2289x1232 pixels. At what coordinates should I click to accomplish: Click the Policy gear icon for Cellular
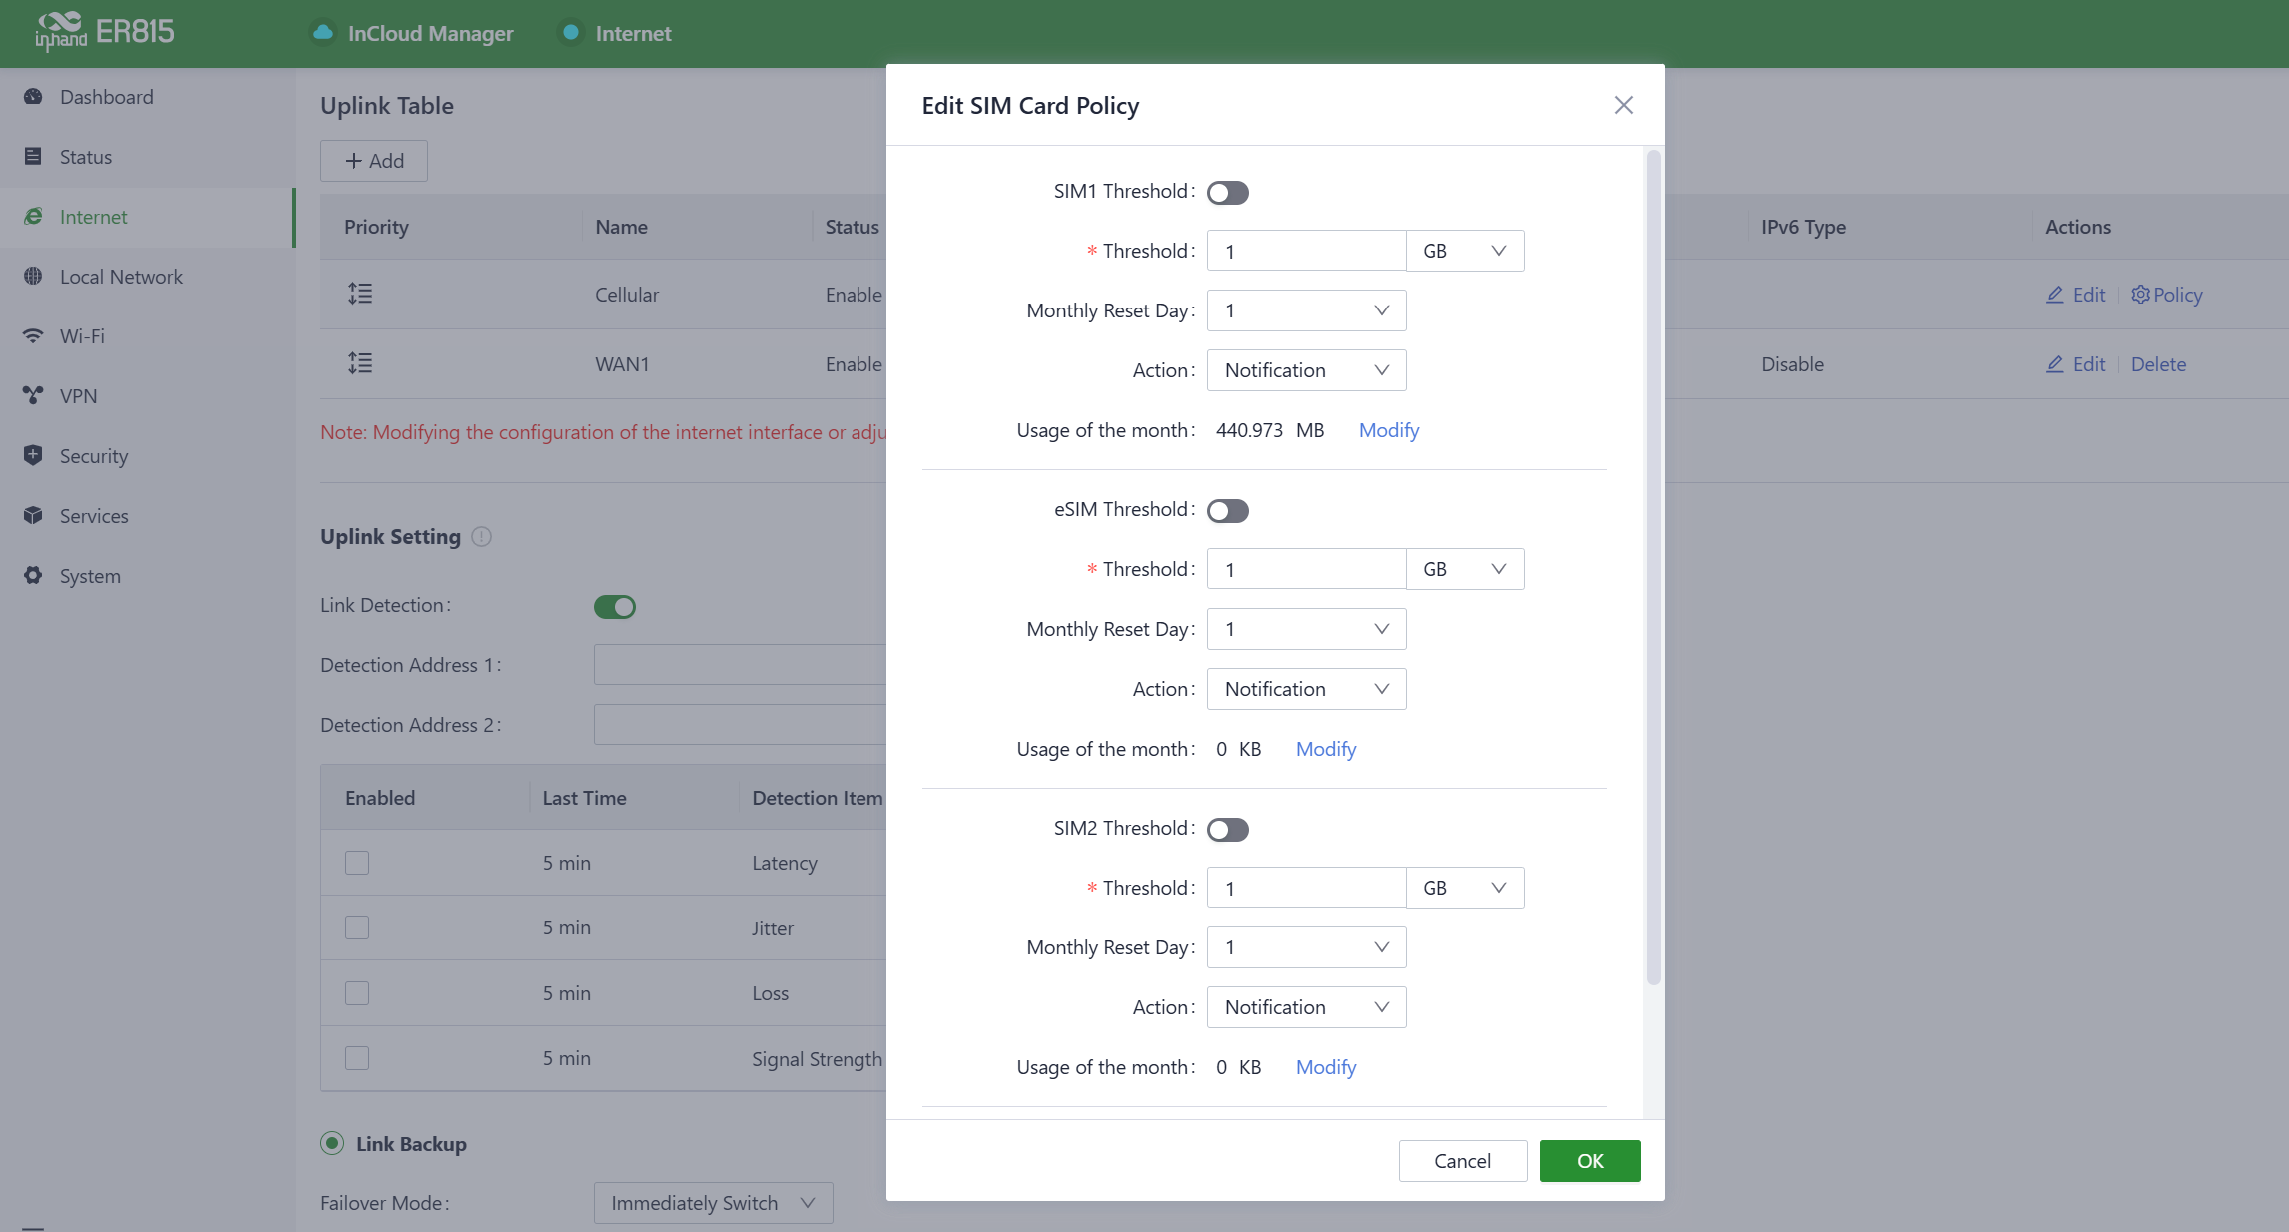click(x=2140, y=295)
